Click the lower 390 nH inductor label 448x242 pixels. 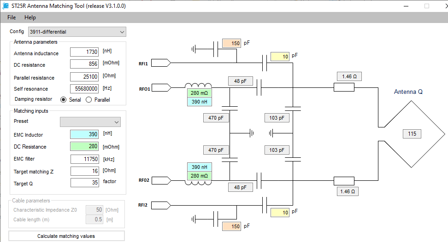point(200,167)
